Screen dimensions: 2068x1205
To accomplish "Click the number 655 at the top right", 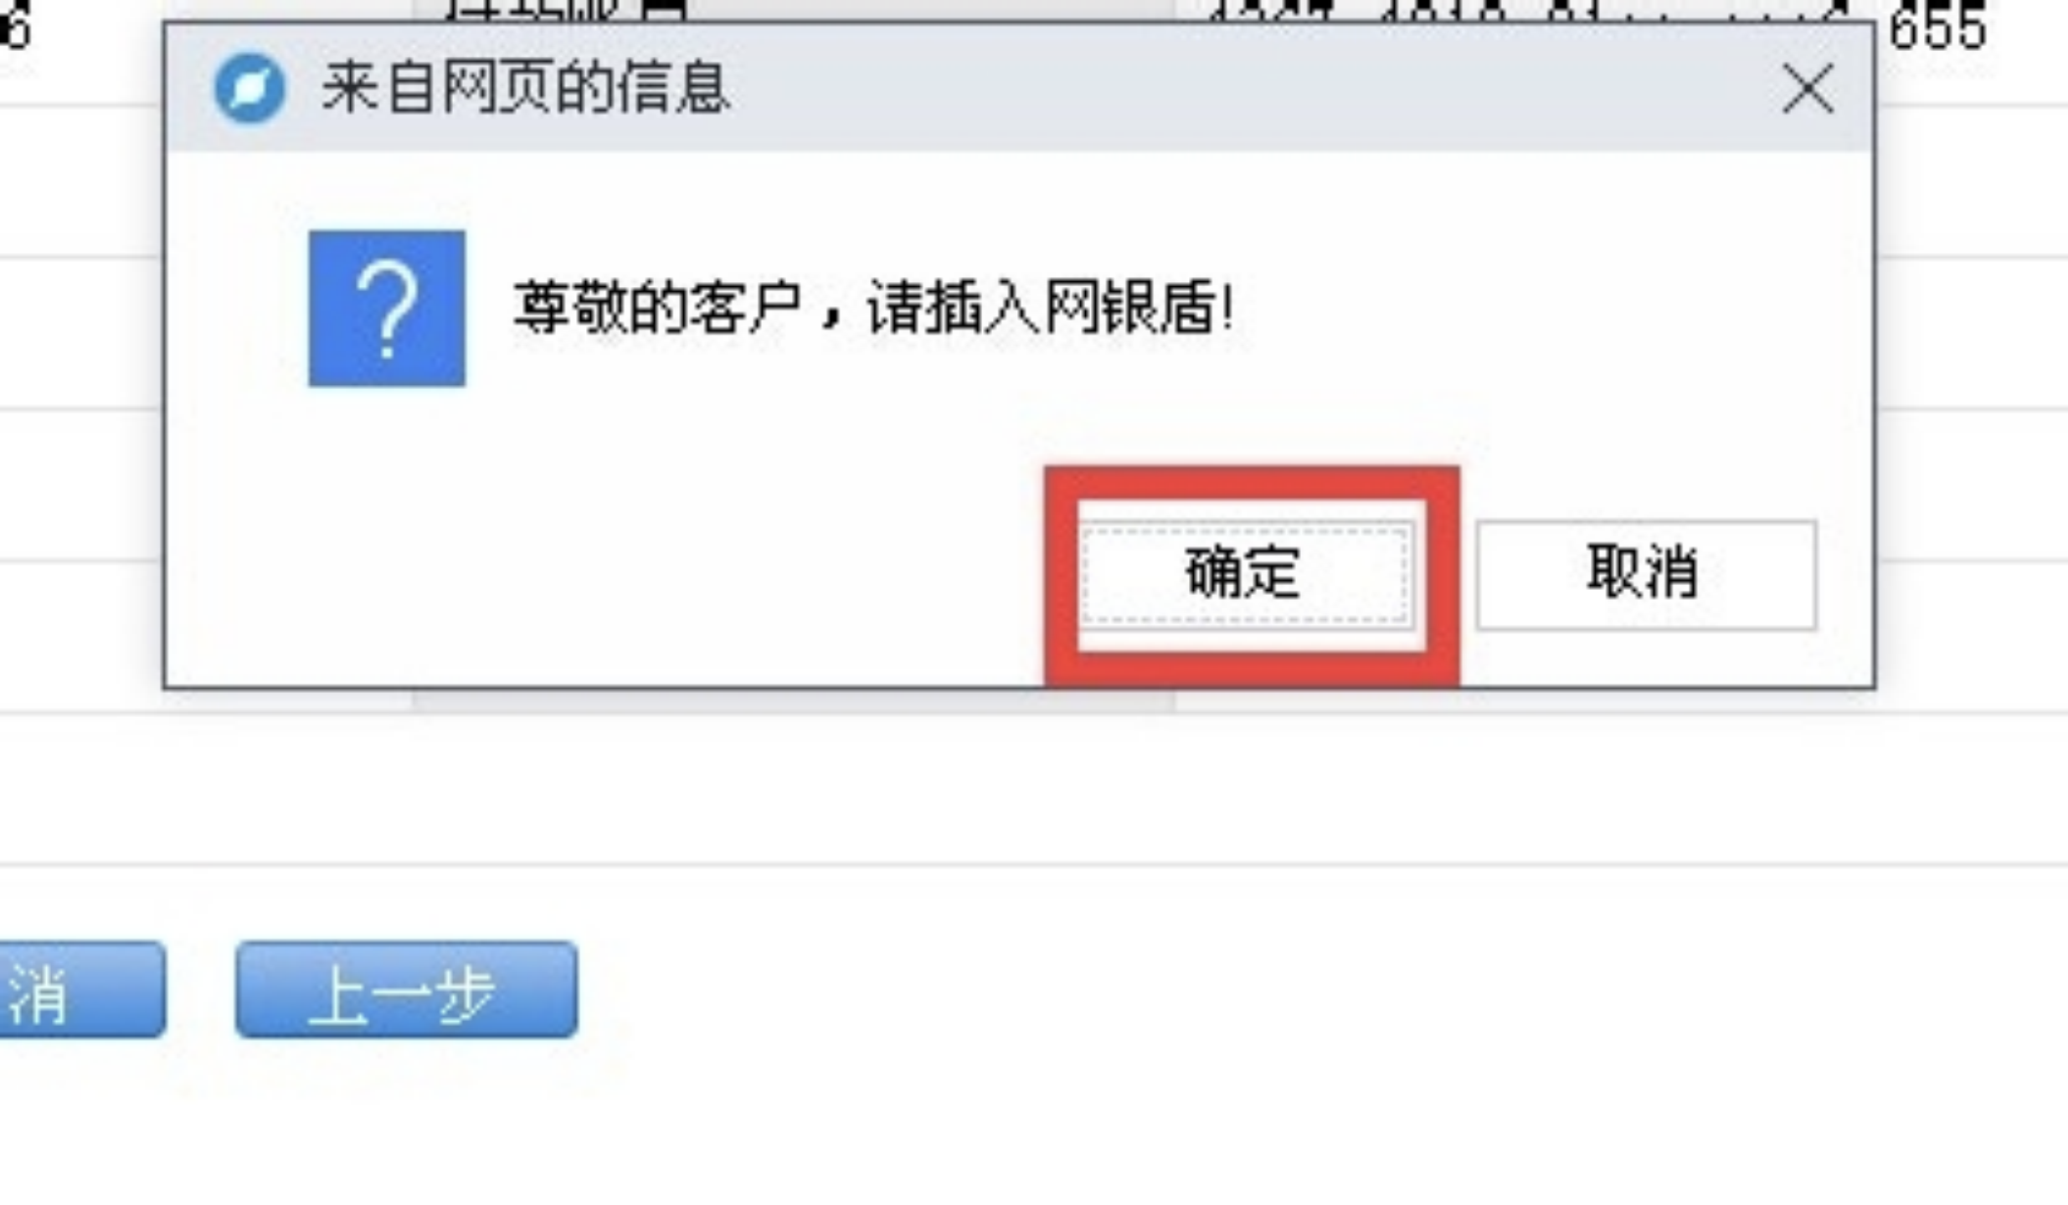I will [1938, 29].
